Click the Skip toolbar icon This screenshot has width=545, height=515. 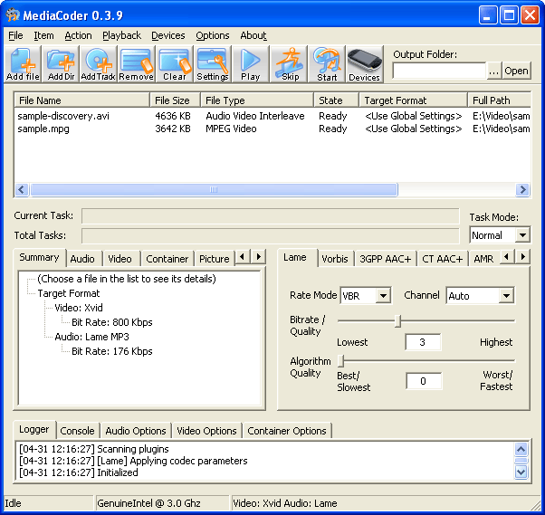click(290, 64)
